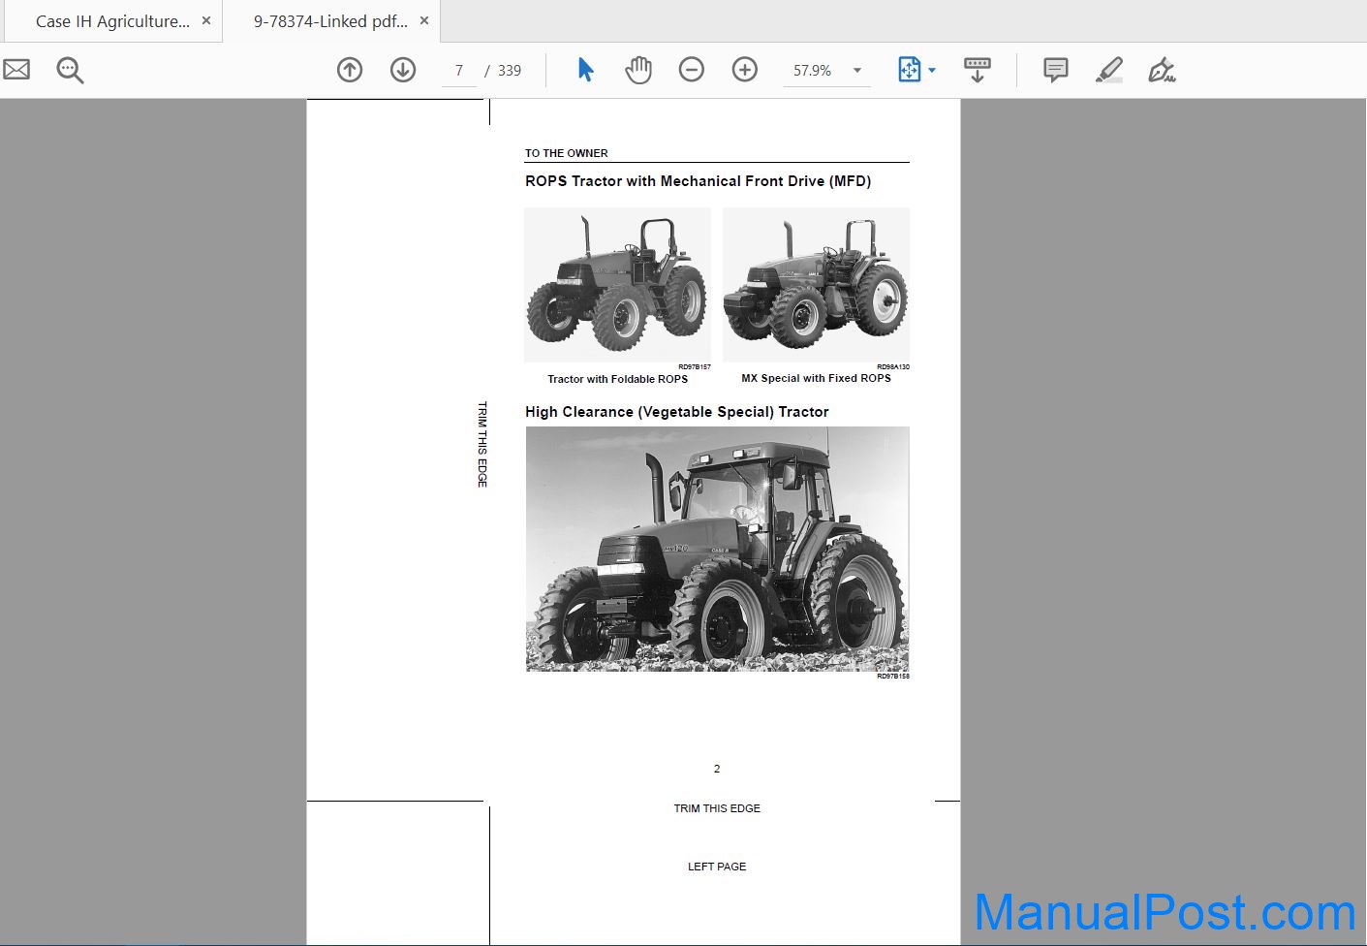Activate the hand pan tool
The height and width of the screenshot is (946, 1367).
tap(638, 70)
